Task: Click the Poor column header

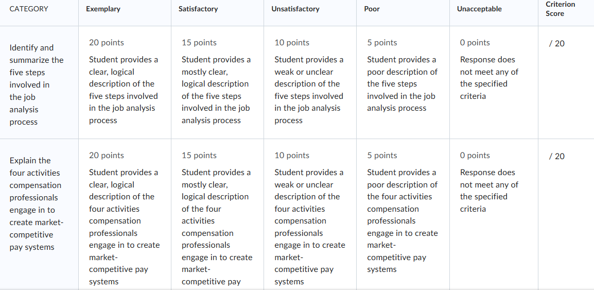Action: [372, 9]
